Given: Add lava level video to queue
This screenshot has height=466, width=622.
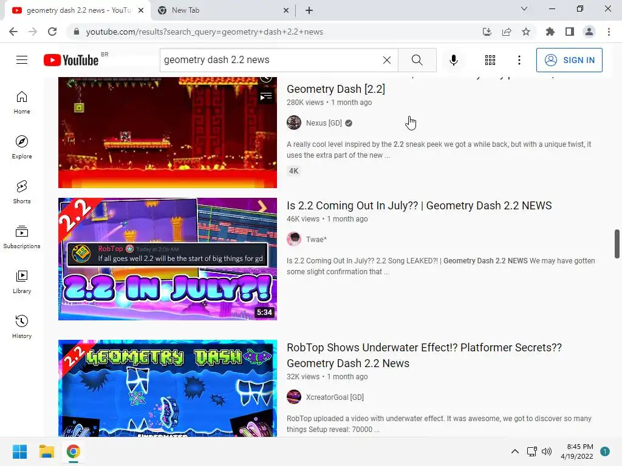Looking at the screenshot, I should pyautogui.click(x=266, y=96).
